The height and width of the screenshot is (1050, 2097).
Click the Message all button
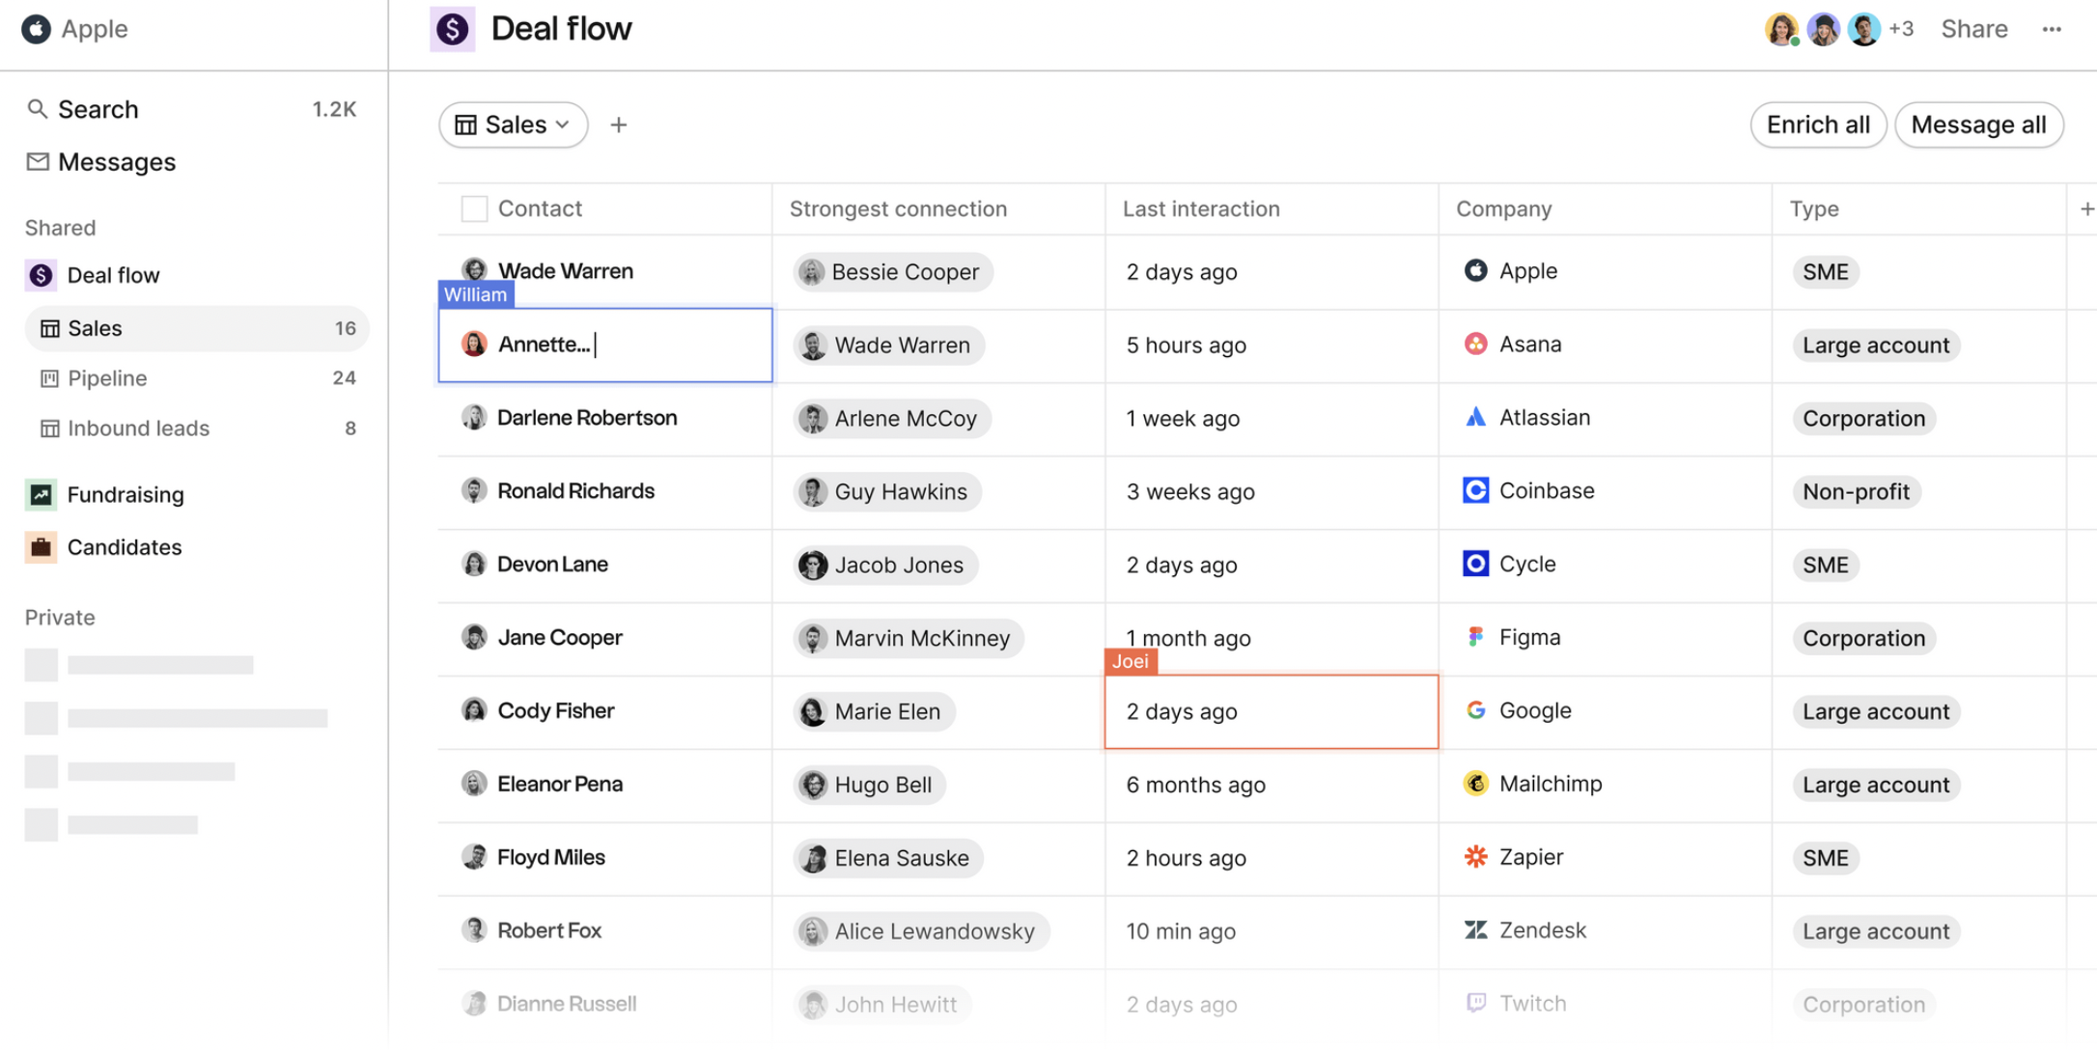[x=1978, y=124]
